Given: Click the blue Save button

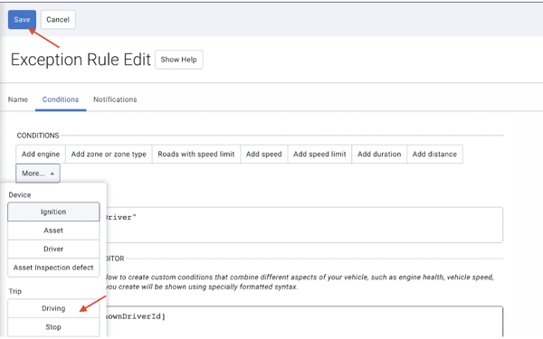Looking at the screenshot, I should (22, 20).
